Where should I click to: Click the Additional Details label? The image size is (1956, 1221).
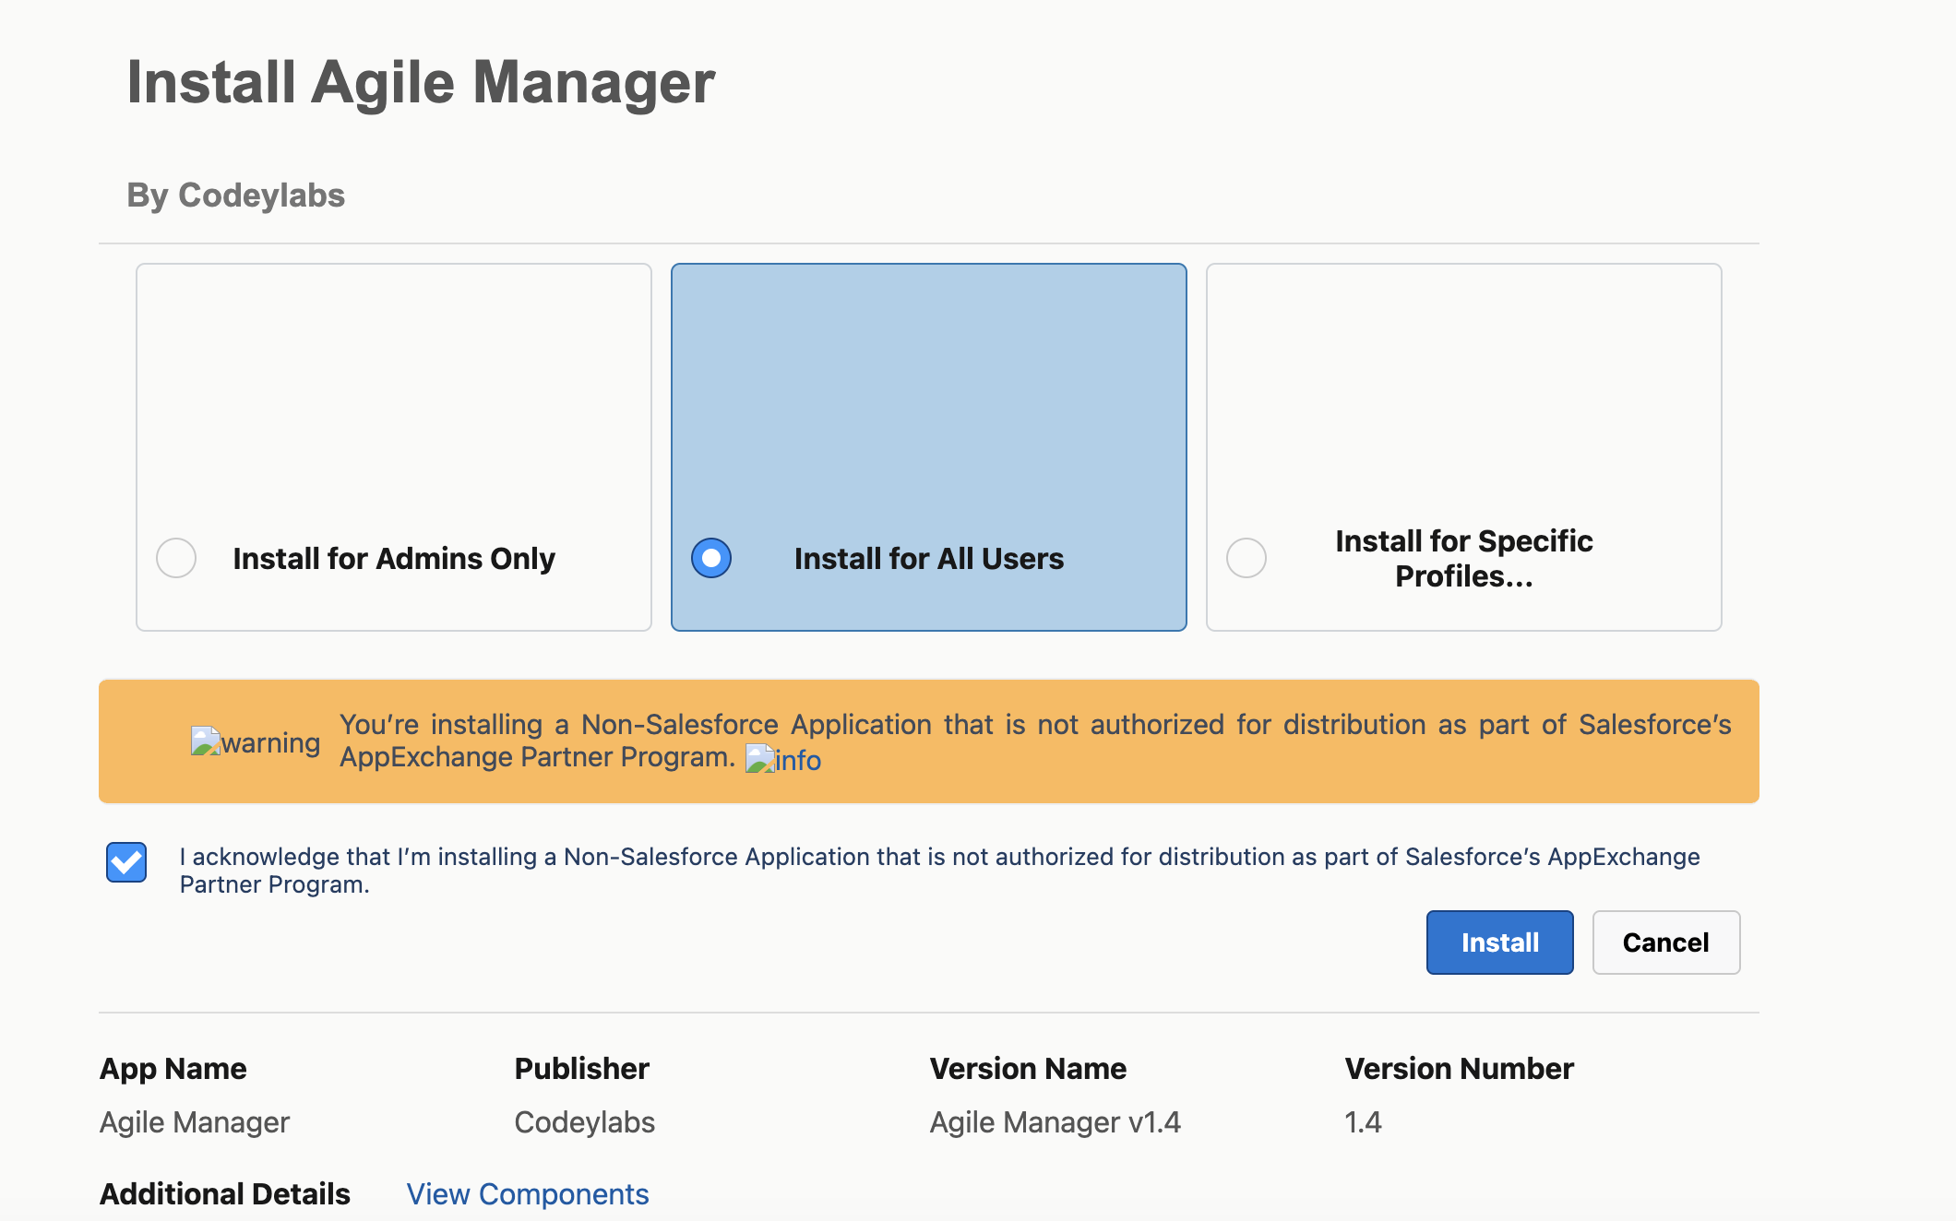[225, 1194]
